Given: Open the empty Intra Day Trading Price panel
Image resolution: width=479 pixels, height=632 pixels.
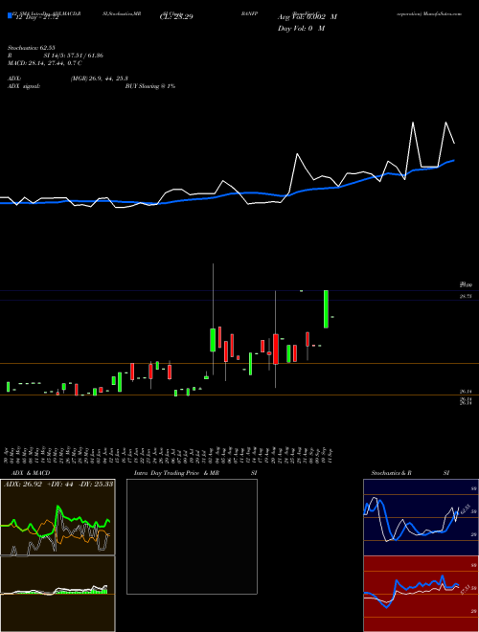Looking at the screenshot, I should (192, 536).
